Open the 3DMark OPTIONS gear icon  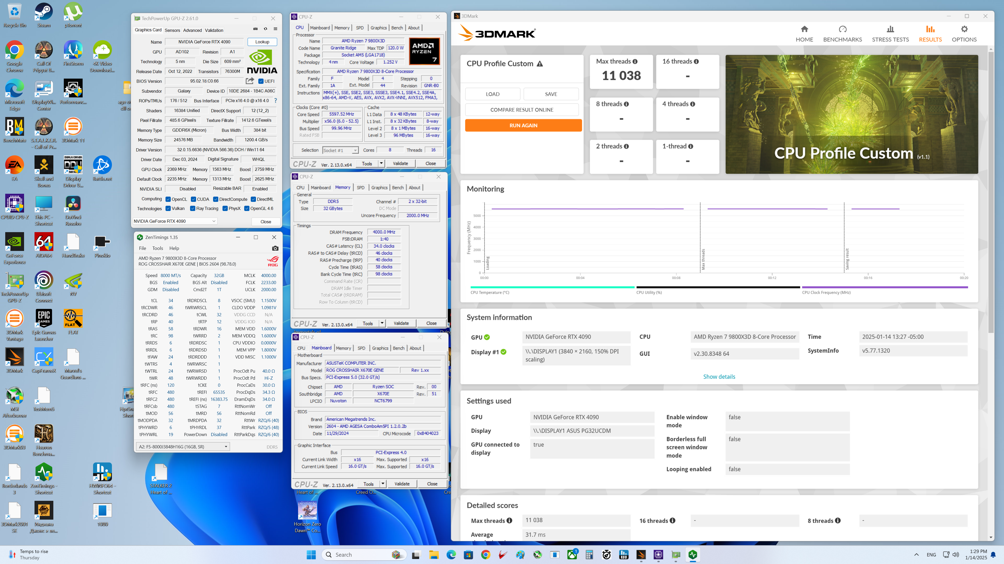click(964, 29)
